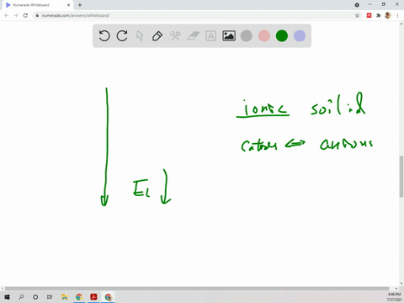
Task: Bookmark this page with star
Action: point(357,15)
